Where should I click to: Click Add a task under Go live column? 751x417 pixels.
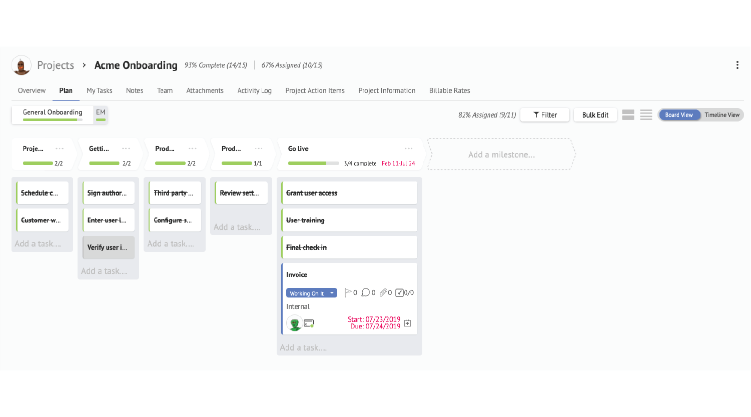303,347
